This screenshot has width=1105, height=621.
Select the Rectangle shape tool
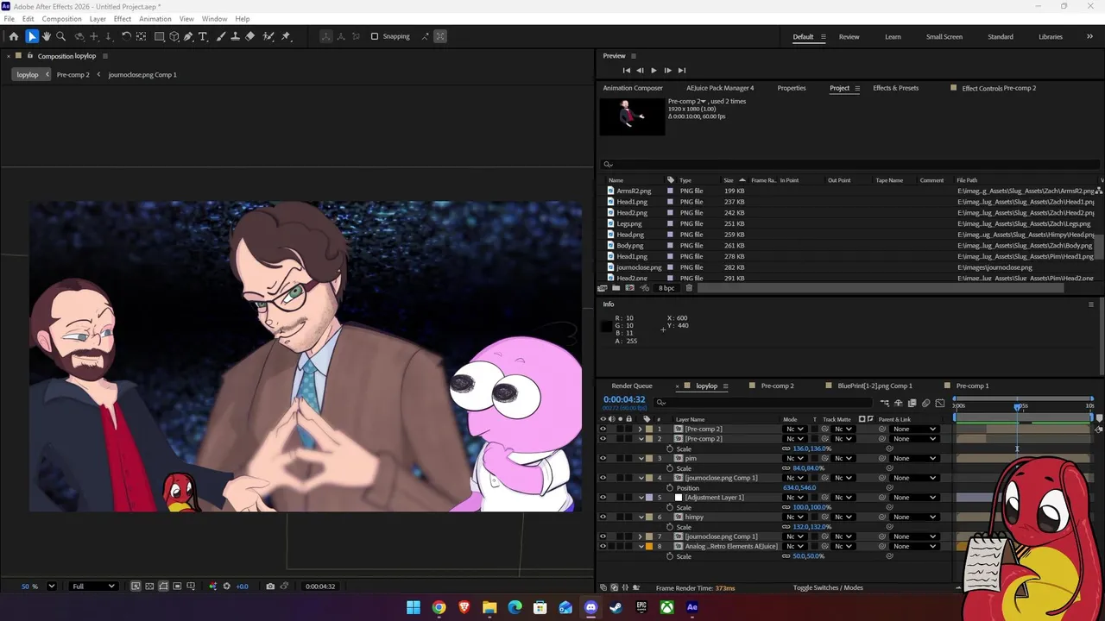160,36
